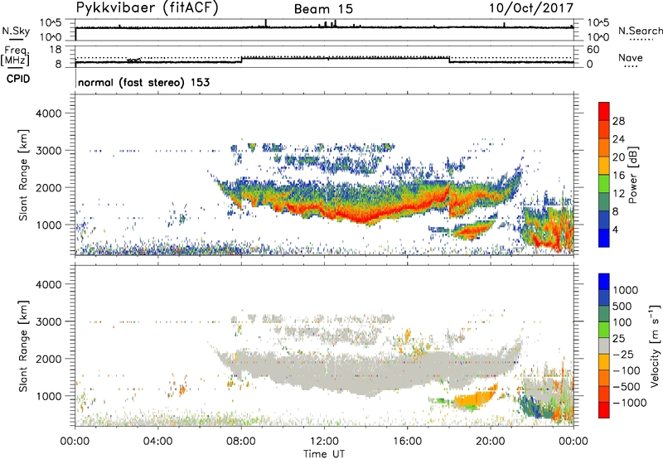This screenshot has width=663, height=459.
Task: Click the 24 label on the power colorbar
Action: click(x=618, y=139)
